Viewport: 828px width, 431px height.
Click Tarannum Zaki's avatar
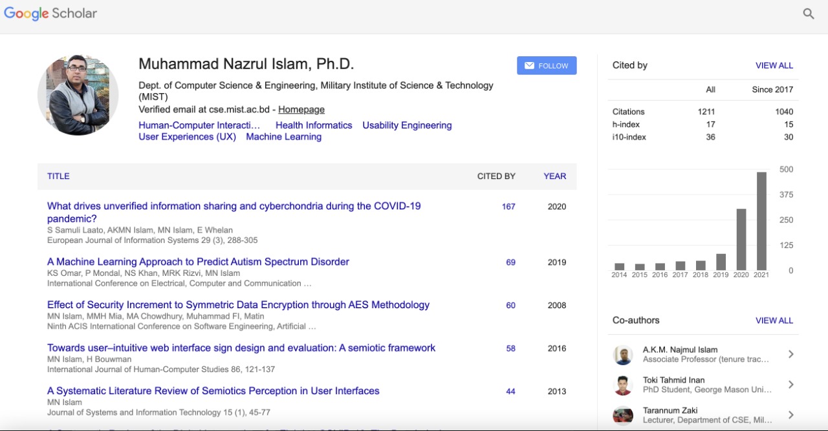pos(623,415)
